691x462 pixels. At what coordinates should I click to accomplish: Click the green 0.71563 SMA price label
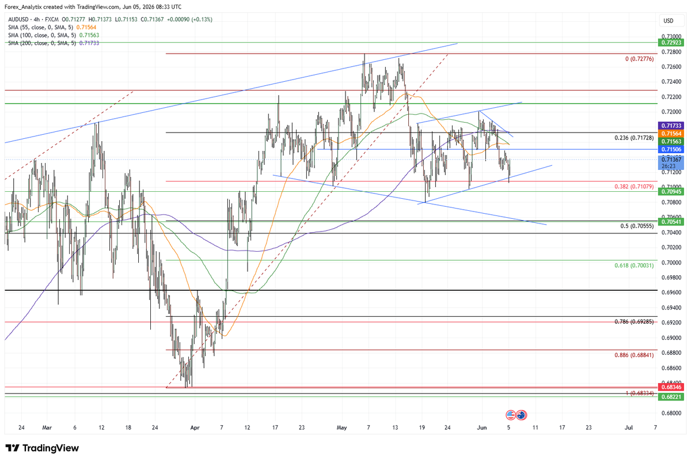pyautogui.click(x=671, y=141)
